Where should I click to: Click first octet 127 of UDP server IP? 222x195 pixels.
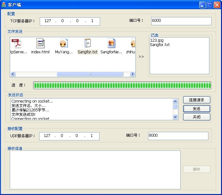47,136
